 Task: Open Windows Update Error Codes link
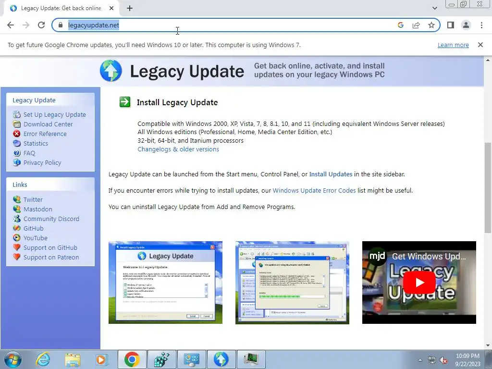coord(314,190)
